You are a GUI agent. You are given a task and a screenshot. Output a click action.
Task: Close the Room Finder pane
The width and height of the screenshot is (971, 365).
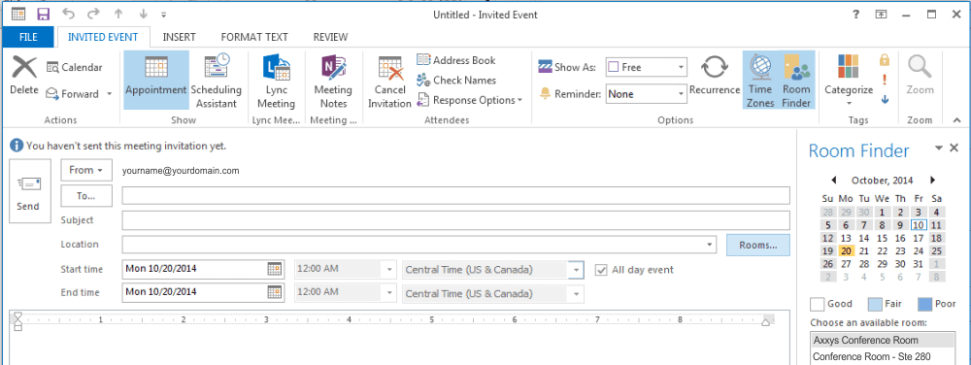pos(954,148)
